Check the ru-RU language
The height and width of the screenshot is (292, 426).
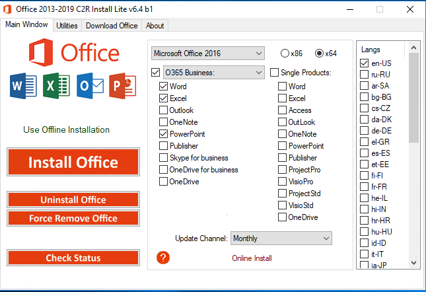pos(364,74)
